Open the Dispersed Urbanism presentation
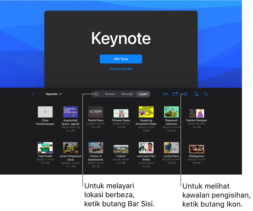The image size is (253, 211). click(171, 112)
